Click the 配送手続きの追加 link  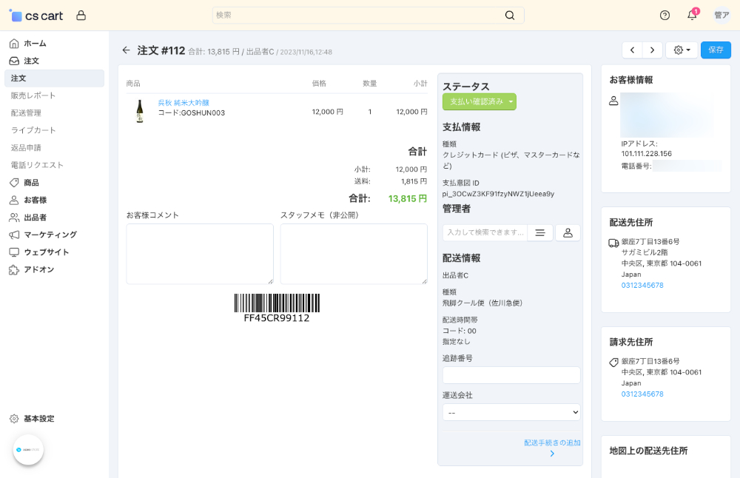(551, 442)
